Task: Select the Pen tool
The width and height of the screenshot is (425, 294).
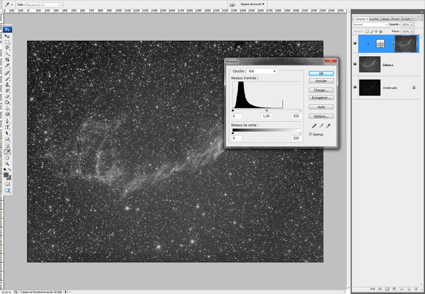Action: [x=7, y=121]
